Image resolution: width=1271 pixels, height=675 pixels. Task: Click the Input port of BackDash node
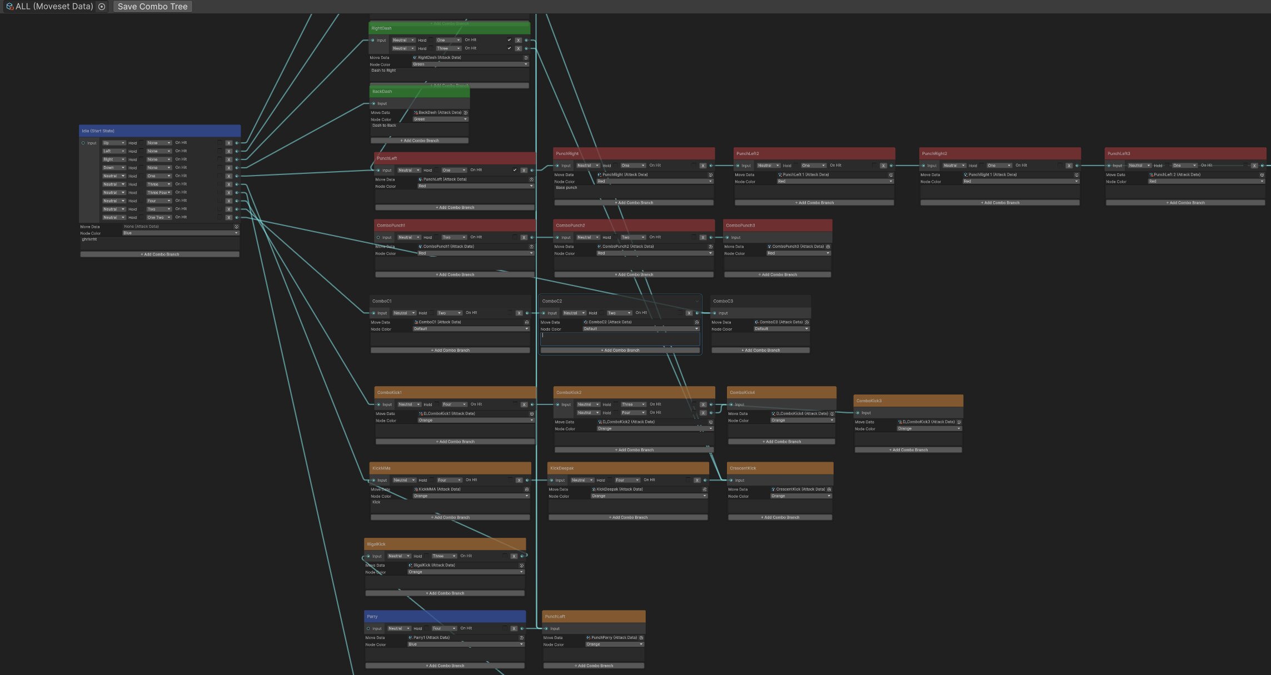(373, 103)
